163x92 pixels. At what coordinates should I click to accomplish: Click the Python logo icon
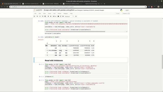pyautogui.click(x=121, y=10)
